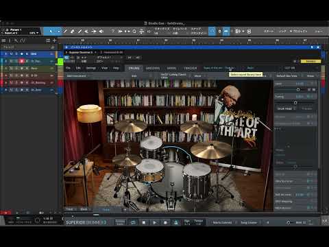Solo the Bass track
This screenshot has height=247, width=329.
click(x=16, y=69)
